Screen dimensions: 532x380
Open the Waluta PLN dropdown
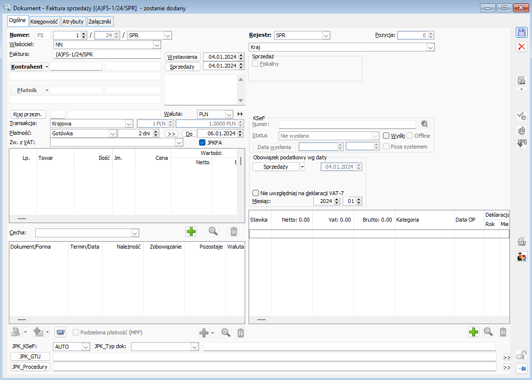(229, 114)
